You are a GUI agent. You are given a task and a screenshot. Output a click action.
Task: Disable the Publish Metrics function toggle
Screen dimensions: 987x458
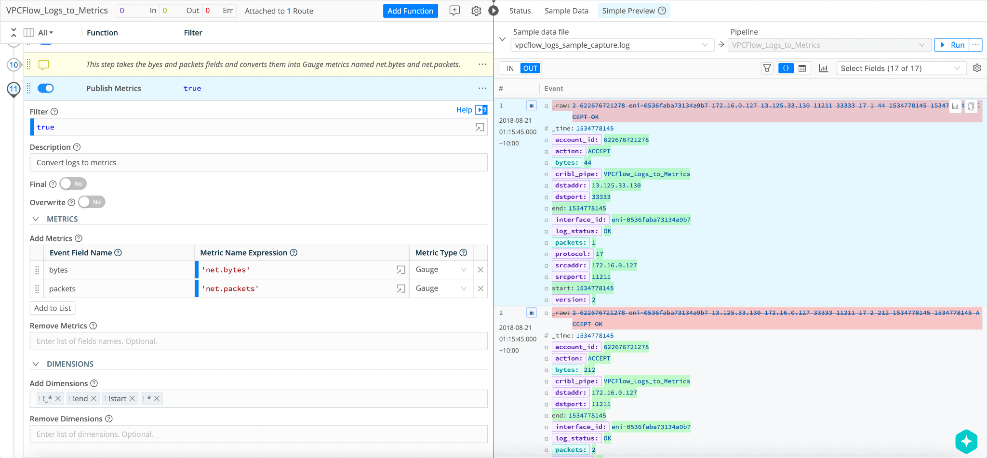[x=46, y=88]
